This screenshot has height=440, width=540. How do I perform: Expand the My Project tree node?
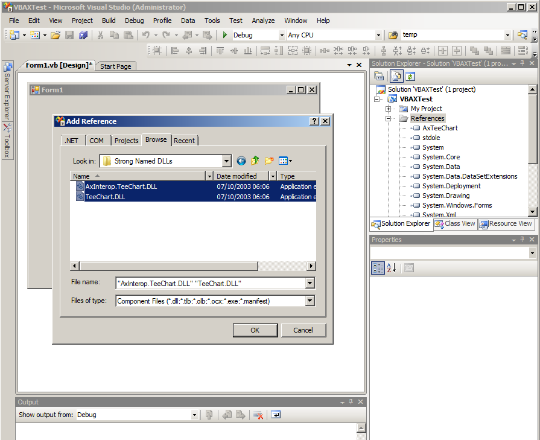point(388,109)
